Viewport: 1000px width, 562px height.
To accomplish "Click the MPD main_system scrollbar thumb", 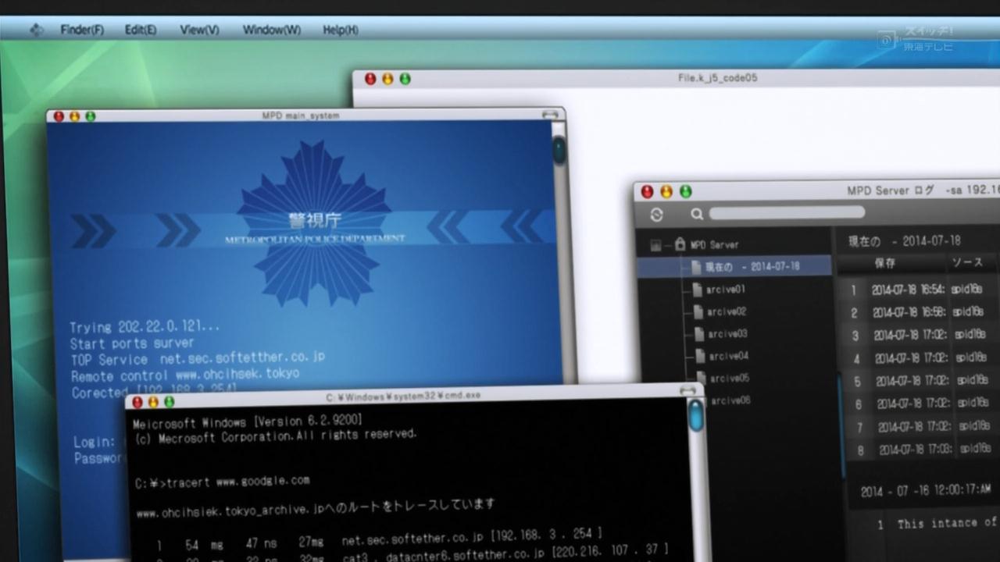I will coord(559,149).
